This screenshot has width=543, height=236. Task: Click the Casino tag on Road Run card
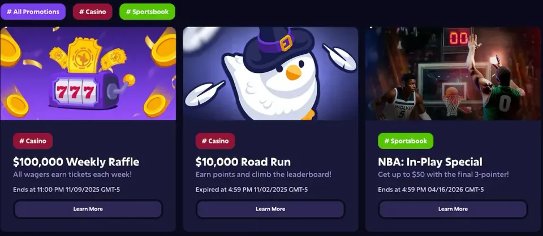216,141
